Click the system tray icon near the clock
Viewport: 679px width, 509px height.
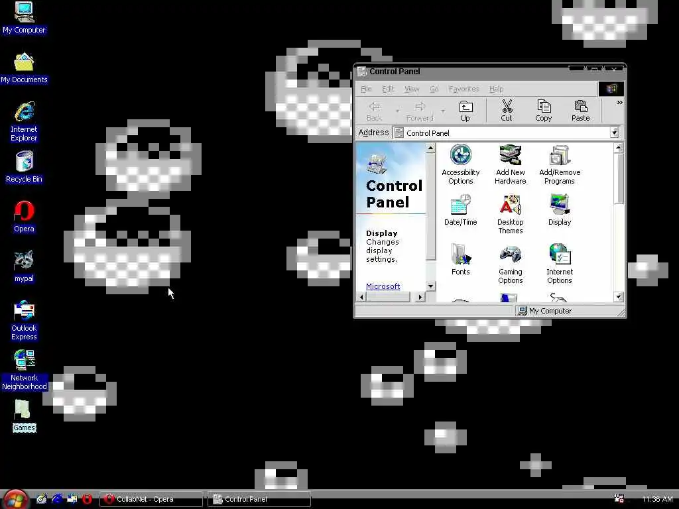(619, 498)
